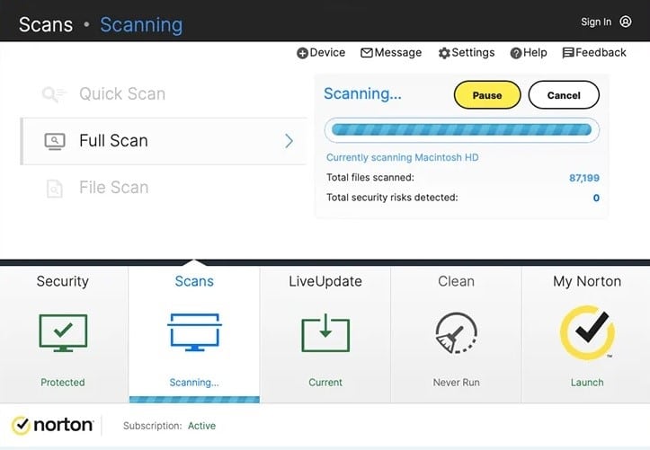
Task: Click the Never Run status text
Action: (x=457, y=383)
